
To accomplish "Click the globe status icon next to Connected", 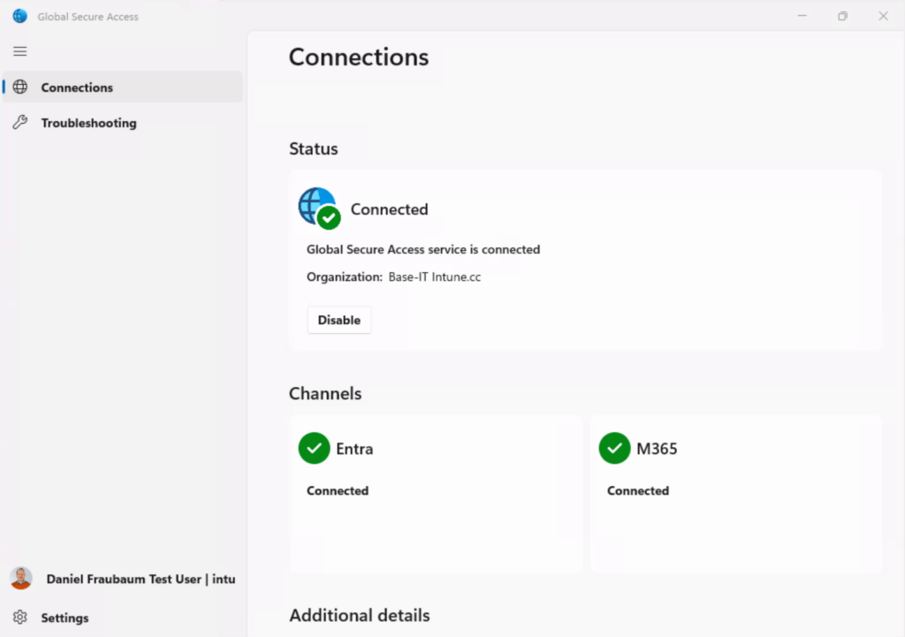I will click(318, 208).
